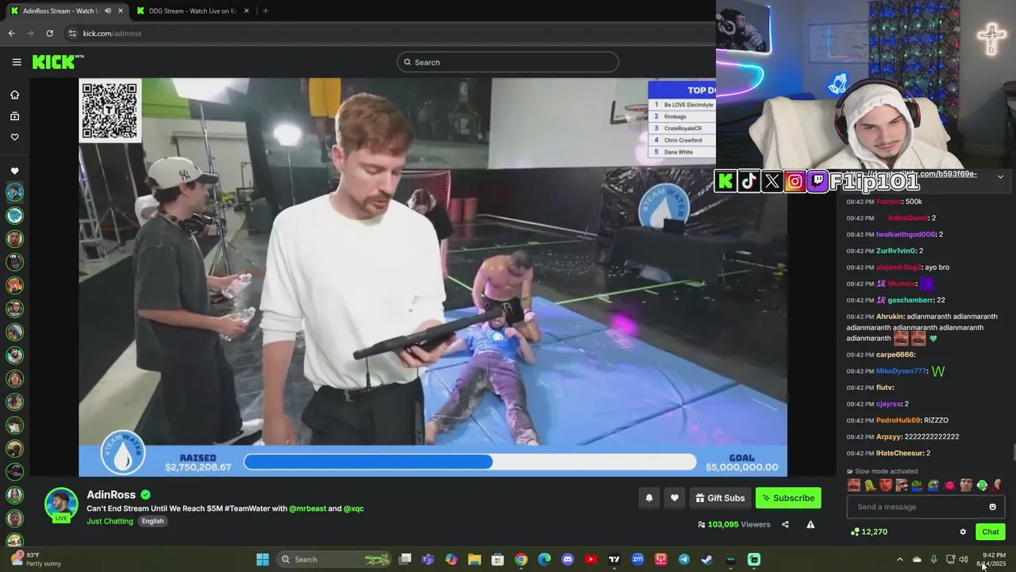1016x572 pixels.
Task: Mute the AdinRoss Stream tab audio
Action: (108, 11)
